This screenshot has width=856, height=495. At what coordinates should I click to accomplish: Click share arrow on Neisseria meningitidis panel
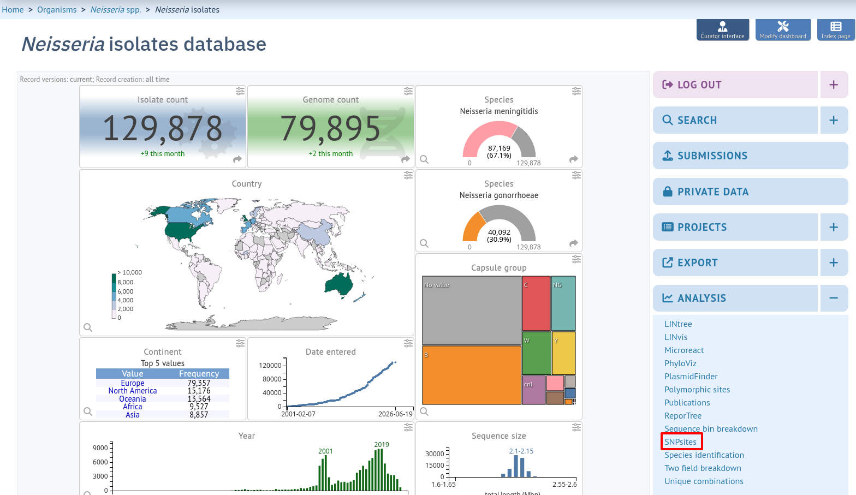click(573, 159)
